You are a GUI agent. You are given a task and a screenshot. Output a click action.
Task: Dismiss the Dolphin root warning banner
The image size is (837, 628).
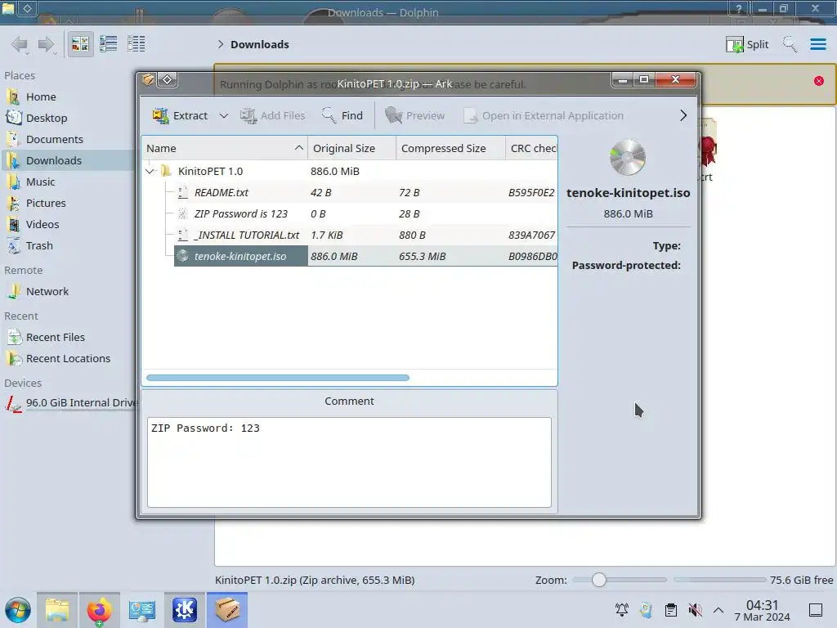point(819,81)
